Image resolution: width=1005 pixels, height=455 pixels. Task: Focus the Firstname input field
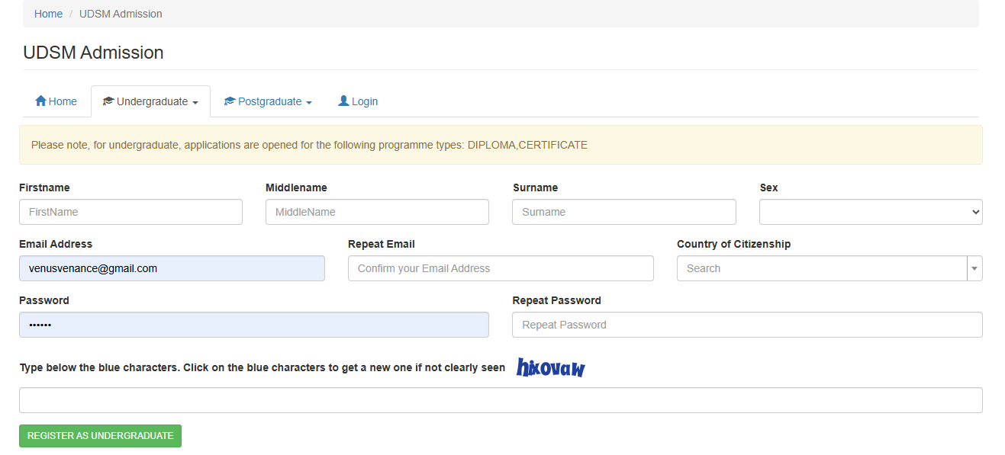point(130,212)
